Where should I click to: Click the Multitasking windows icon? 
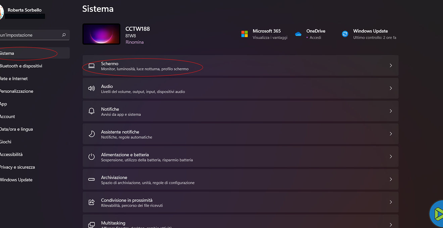[x=91, y=225]
